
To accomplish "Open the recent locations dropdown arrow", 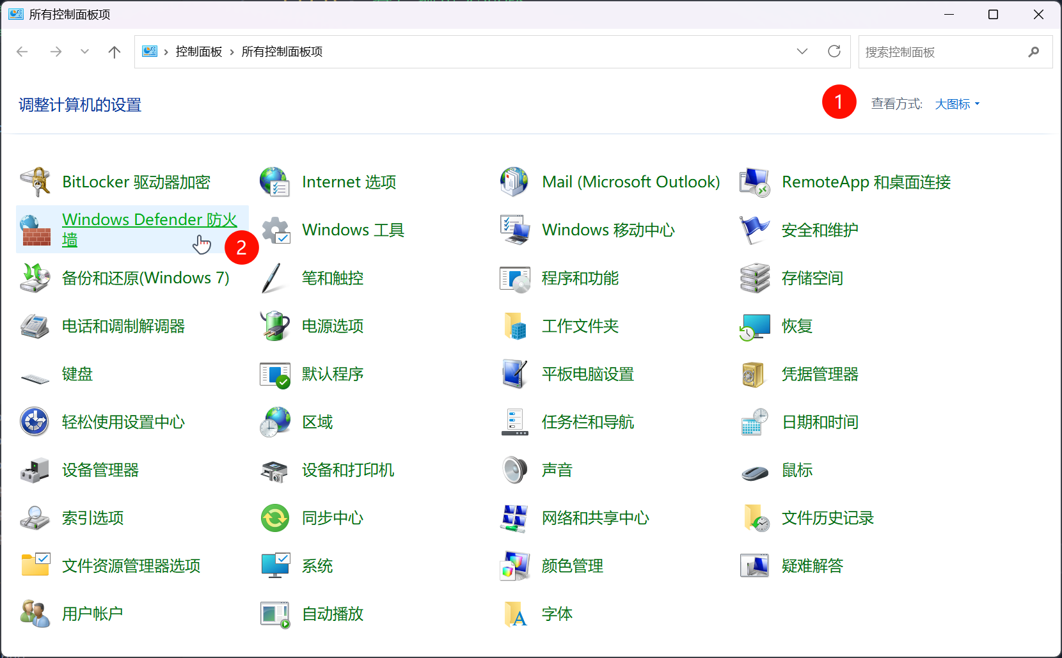I will point(84,52).
